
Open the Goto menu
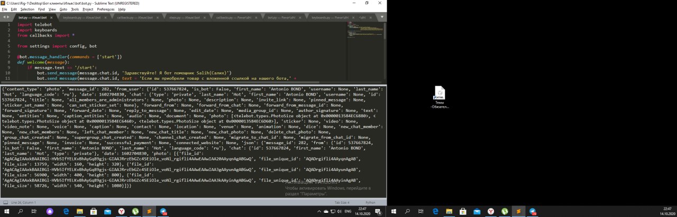pos(63,10)
